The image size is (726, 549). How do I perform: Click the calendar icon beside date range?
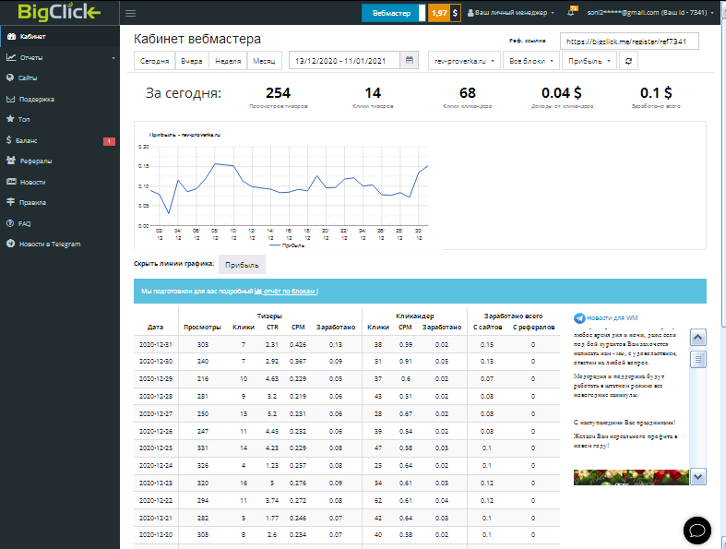[x=411, y=61]
